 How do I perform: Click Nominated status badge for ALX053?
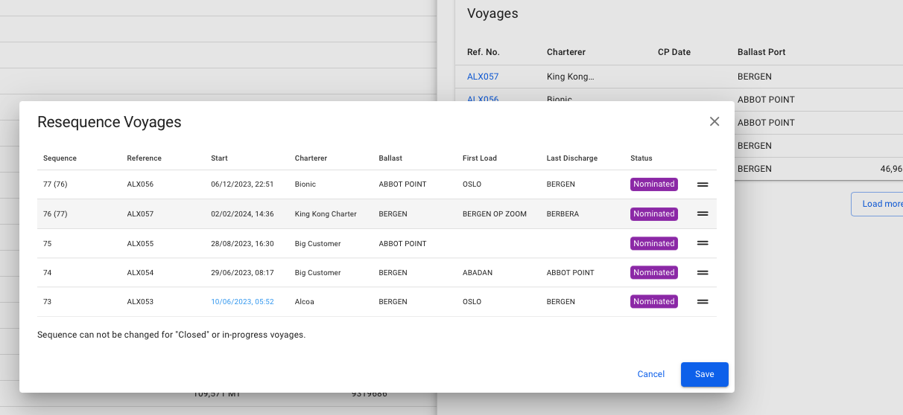[x=653, y=302]
